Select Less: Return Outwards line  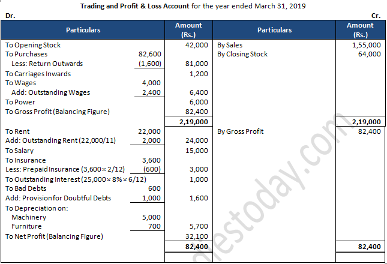click(x=47, y=64)
